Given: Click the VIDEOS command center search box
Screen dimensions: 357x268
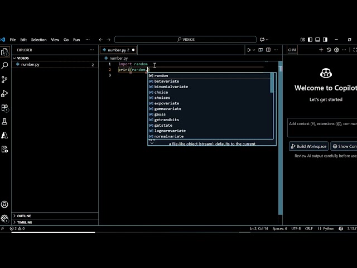Looking at the screenshot, I should [186, 40].
